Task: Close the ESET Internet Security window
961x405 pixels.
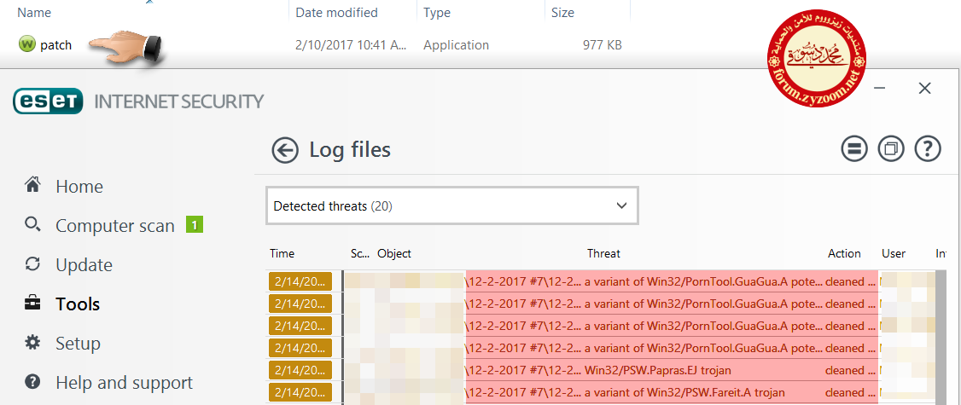Action: tap(925, 88)
